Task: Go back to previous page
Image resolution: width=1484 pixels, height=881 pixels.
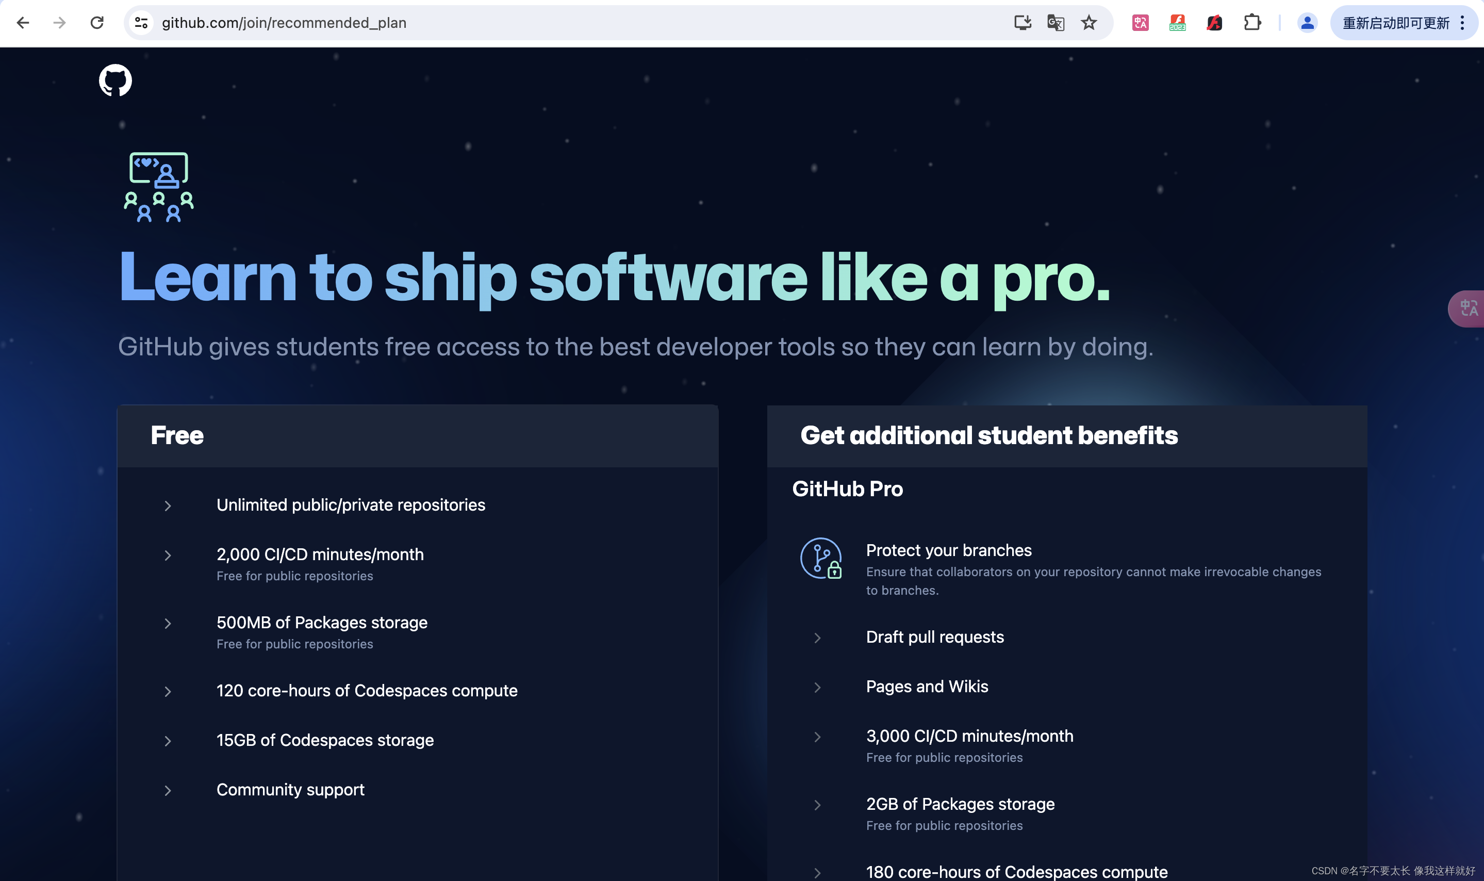Action: click(23, 23)
